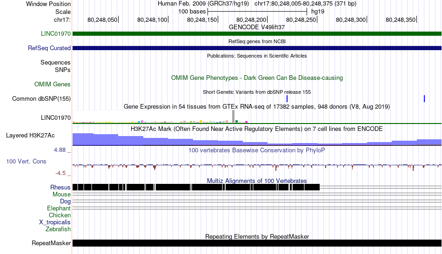Click the chr17:80,248,005-80,248,375 window position text
This screenshot has width=442, height=254.
305,4
